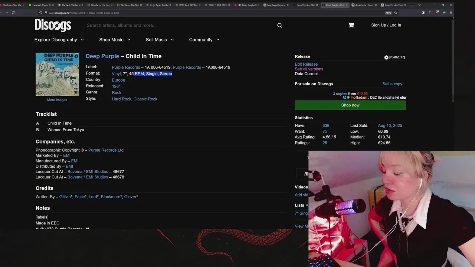Viewport: 475px width, 267px height.
Task: Click the padlock site security icon
Action: (x=46, y=13)
